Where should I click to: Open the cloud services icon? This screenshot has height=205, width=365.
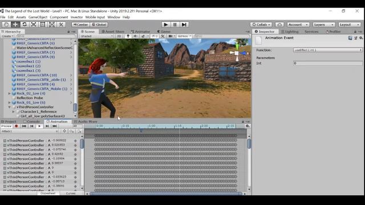(x=279, y=24)
